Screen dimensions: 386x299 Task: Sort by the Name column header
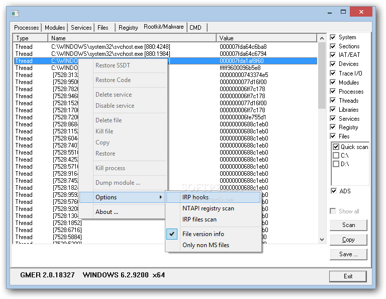click(132, 38)
